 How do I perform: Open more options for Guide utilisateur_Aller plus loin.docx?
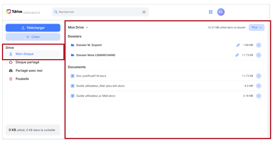point(259,86)
